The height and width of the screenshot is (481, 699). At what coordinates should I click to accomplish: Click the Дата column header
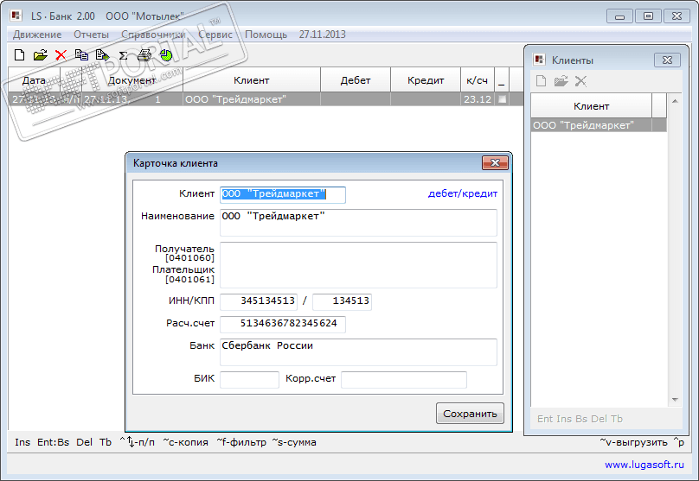pyautogui.click(x=34, y=80)
